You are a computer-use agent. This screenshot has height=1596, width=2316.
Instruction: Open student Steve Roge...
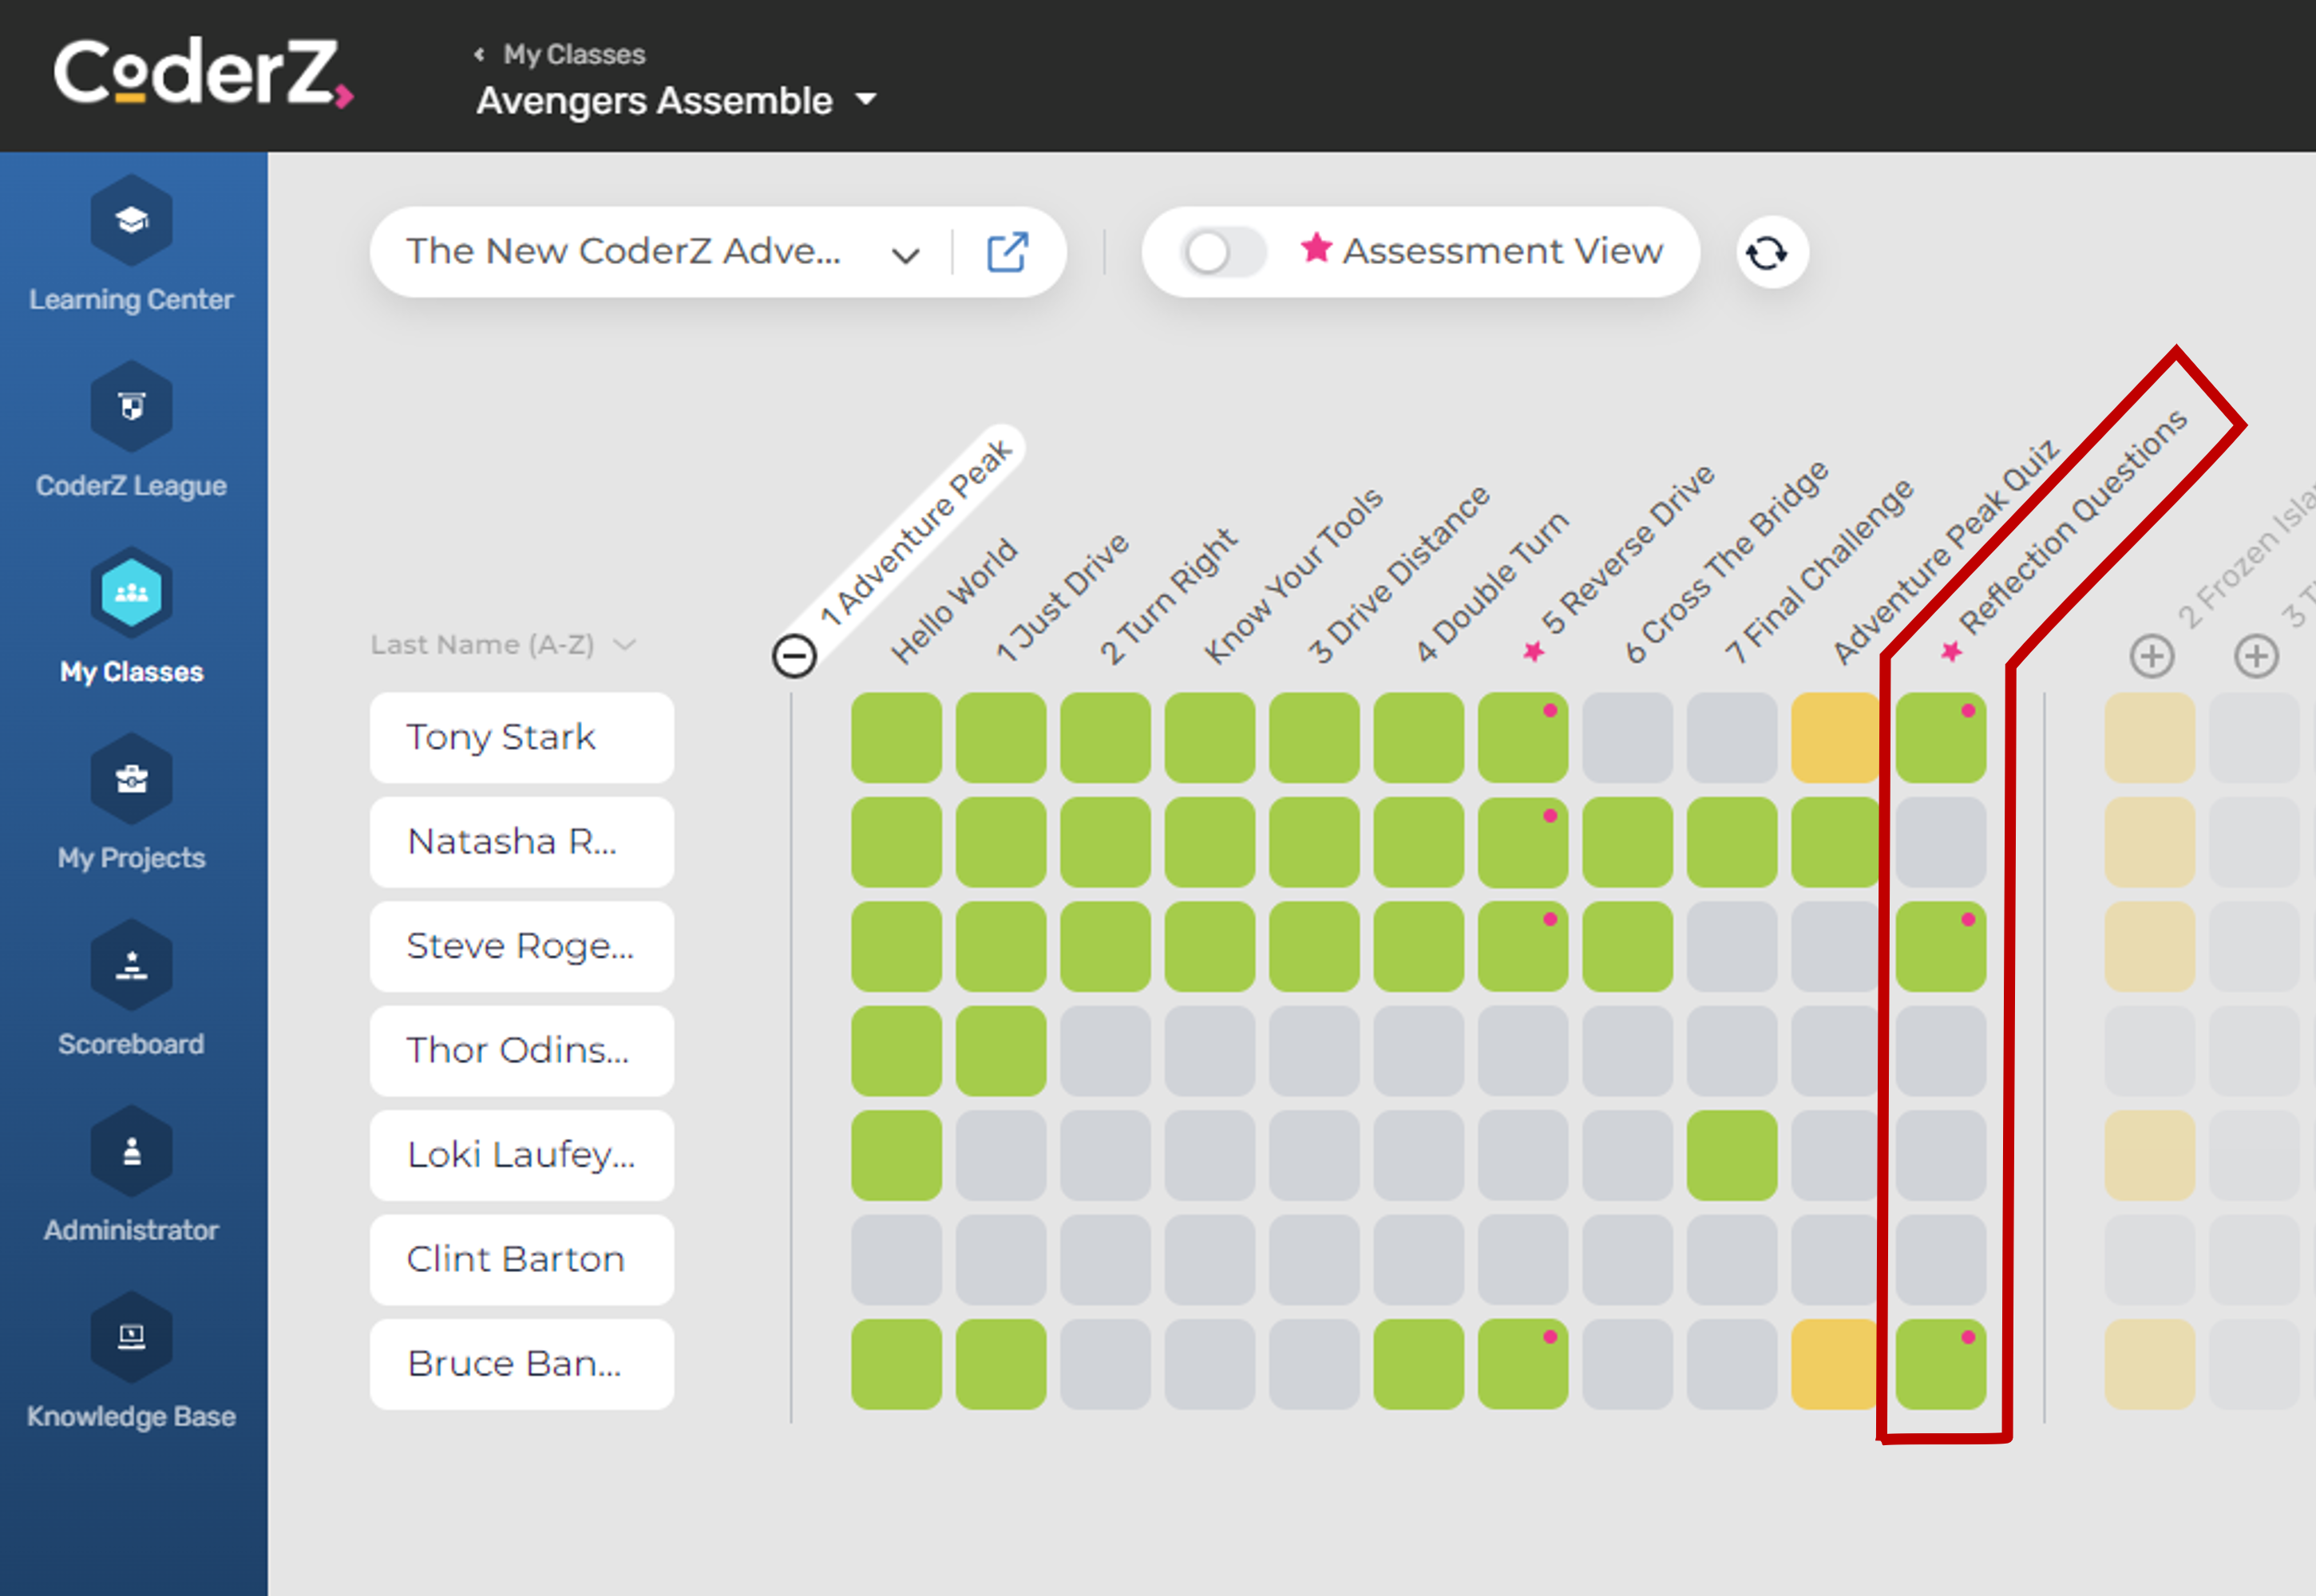click(x=521, y=946)
